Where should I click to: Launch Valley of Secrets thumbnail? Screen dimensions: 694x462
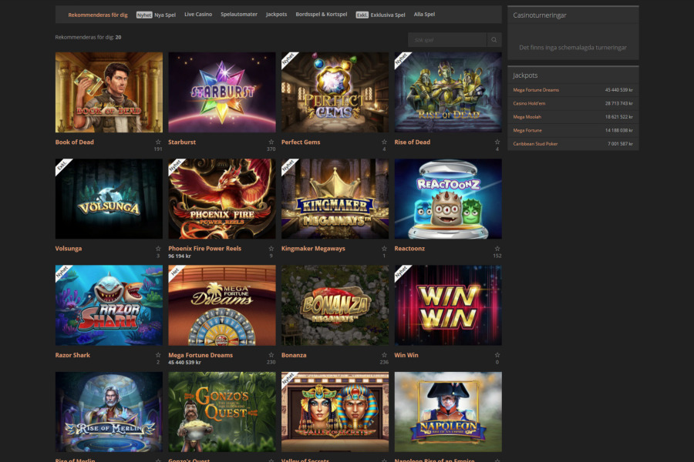click(x=335, y=412)
